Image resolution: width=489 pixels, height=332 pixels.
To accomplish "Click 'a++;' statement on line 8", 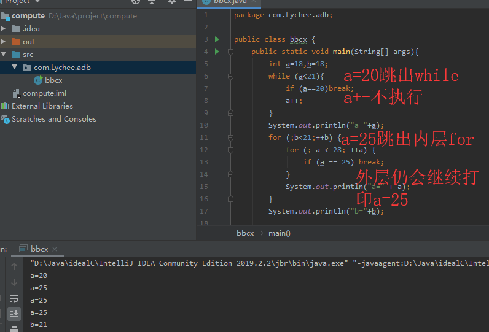I will (x=294, y=101).
